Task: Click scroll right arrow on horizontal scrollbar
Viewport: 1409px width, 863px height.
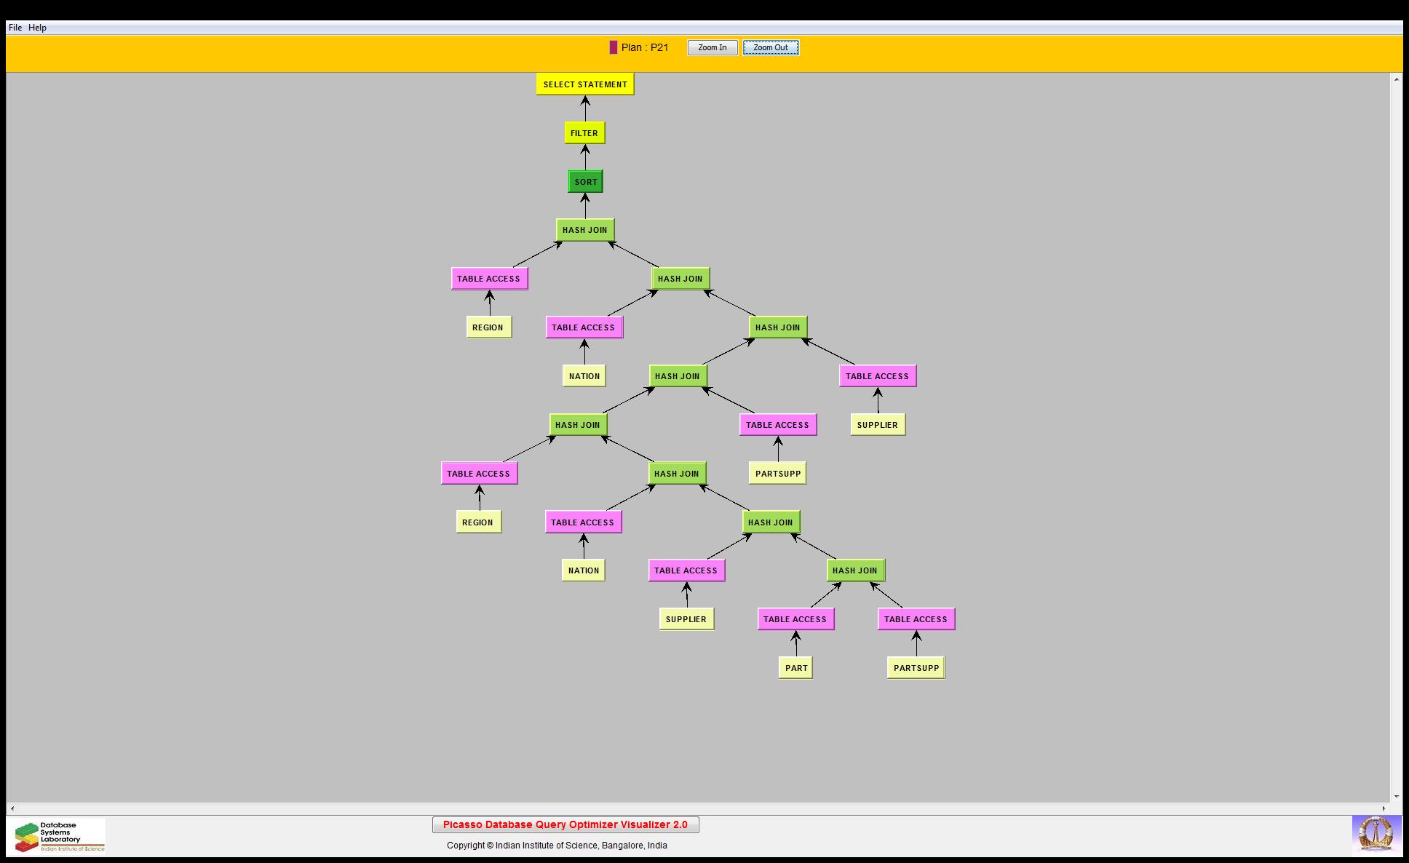Action: [x=1384, y=808]
